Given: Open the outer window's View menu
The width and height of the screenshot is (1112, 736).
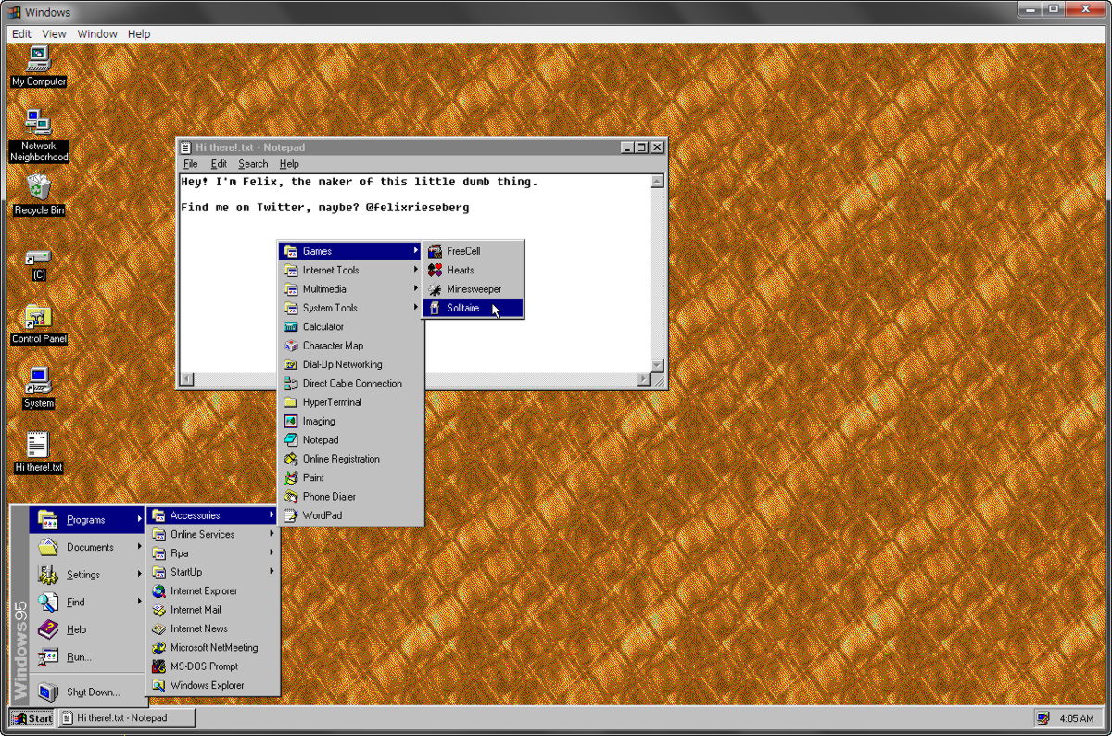Looking at the screenshot, I should click(55, 33).
